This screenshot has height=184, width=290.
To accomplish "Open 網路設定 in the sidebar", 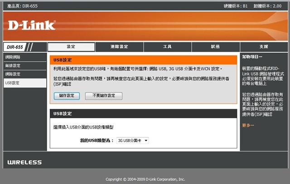I will (x=25, y=74).
